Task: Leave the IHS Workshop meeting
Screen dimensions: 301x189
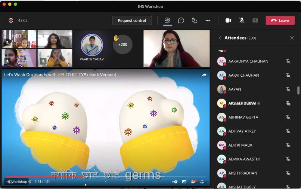Action: (x=280, y=20)
